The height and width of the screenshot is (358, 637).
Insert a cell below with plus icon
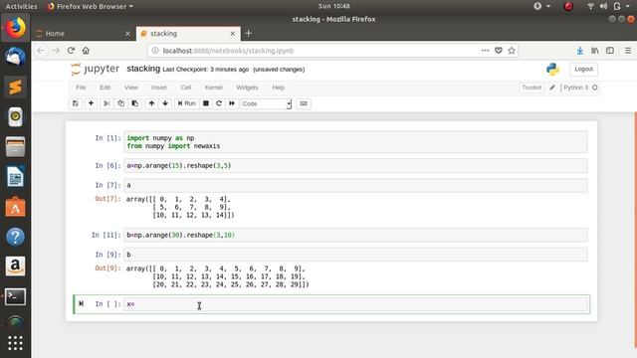coord(91,103)
